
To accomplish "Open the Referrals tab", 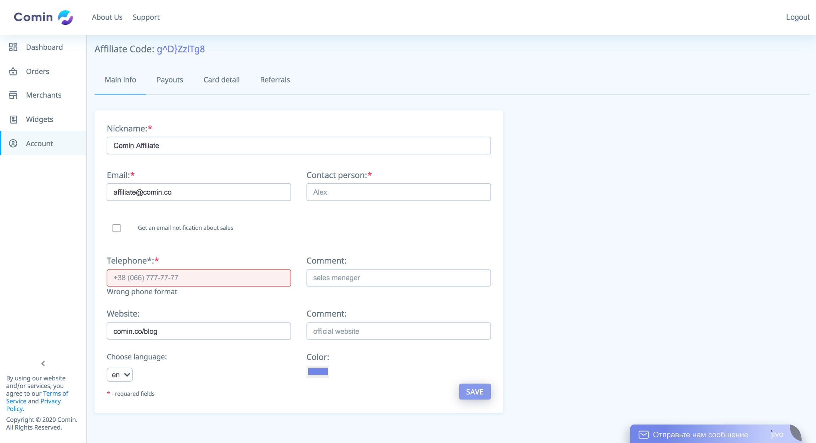I will click(x=275, y=80).
